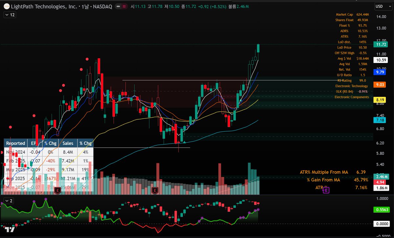Click the Nov 2024 earnings row date

[x=15, y=152]
